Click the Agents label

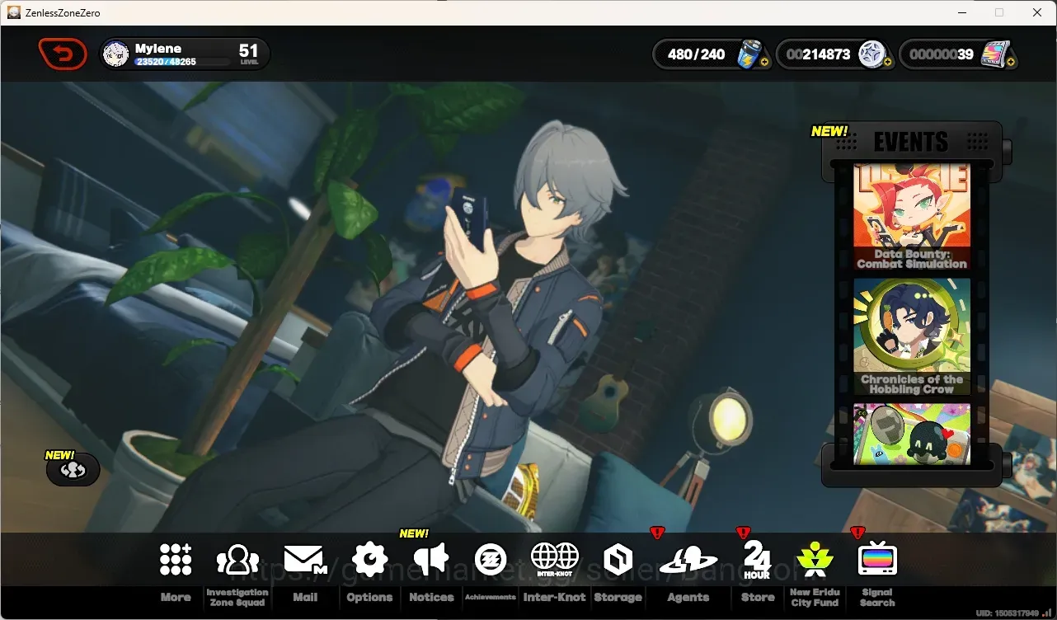688,597
